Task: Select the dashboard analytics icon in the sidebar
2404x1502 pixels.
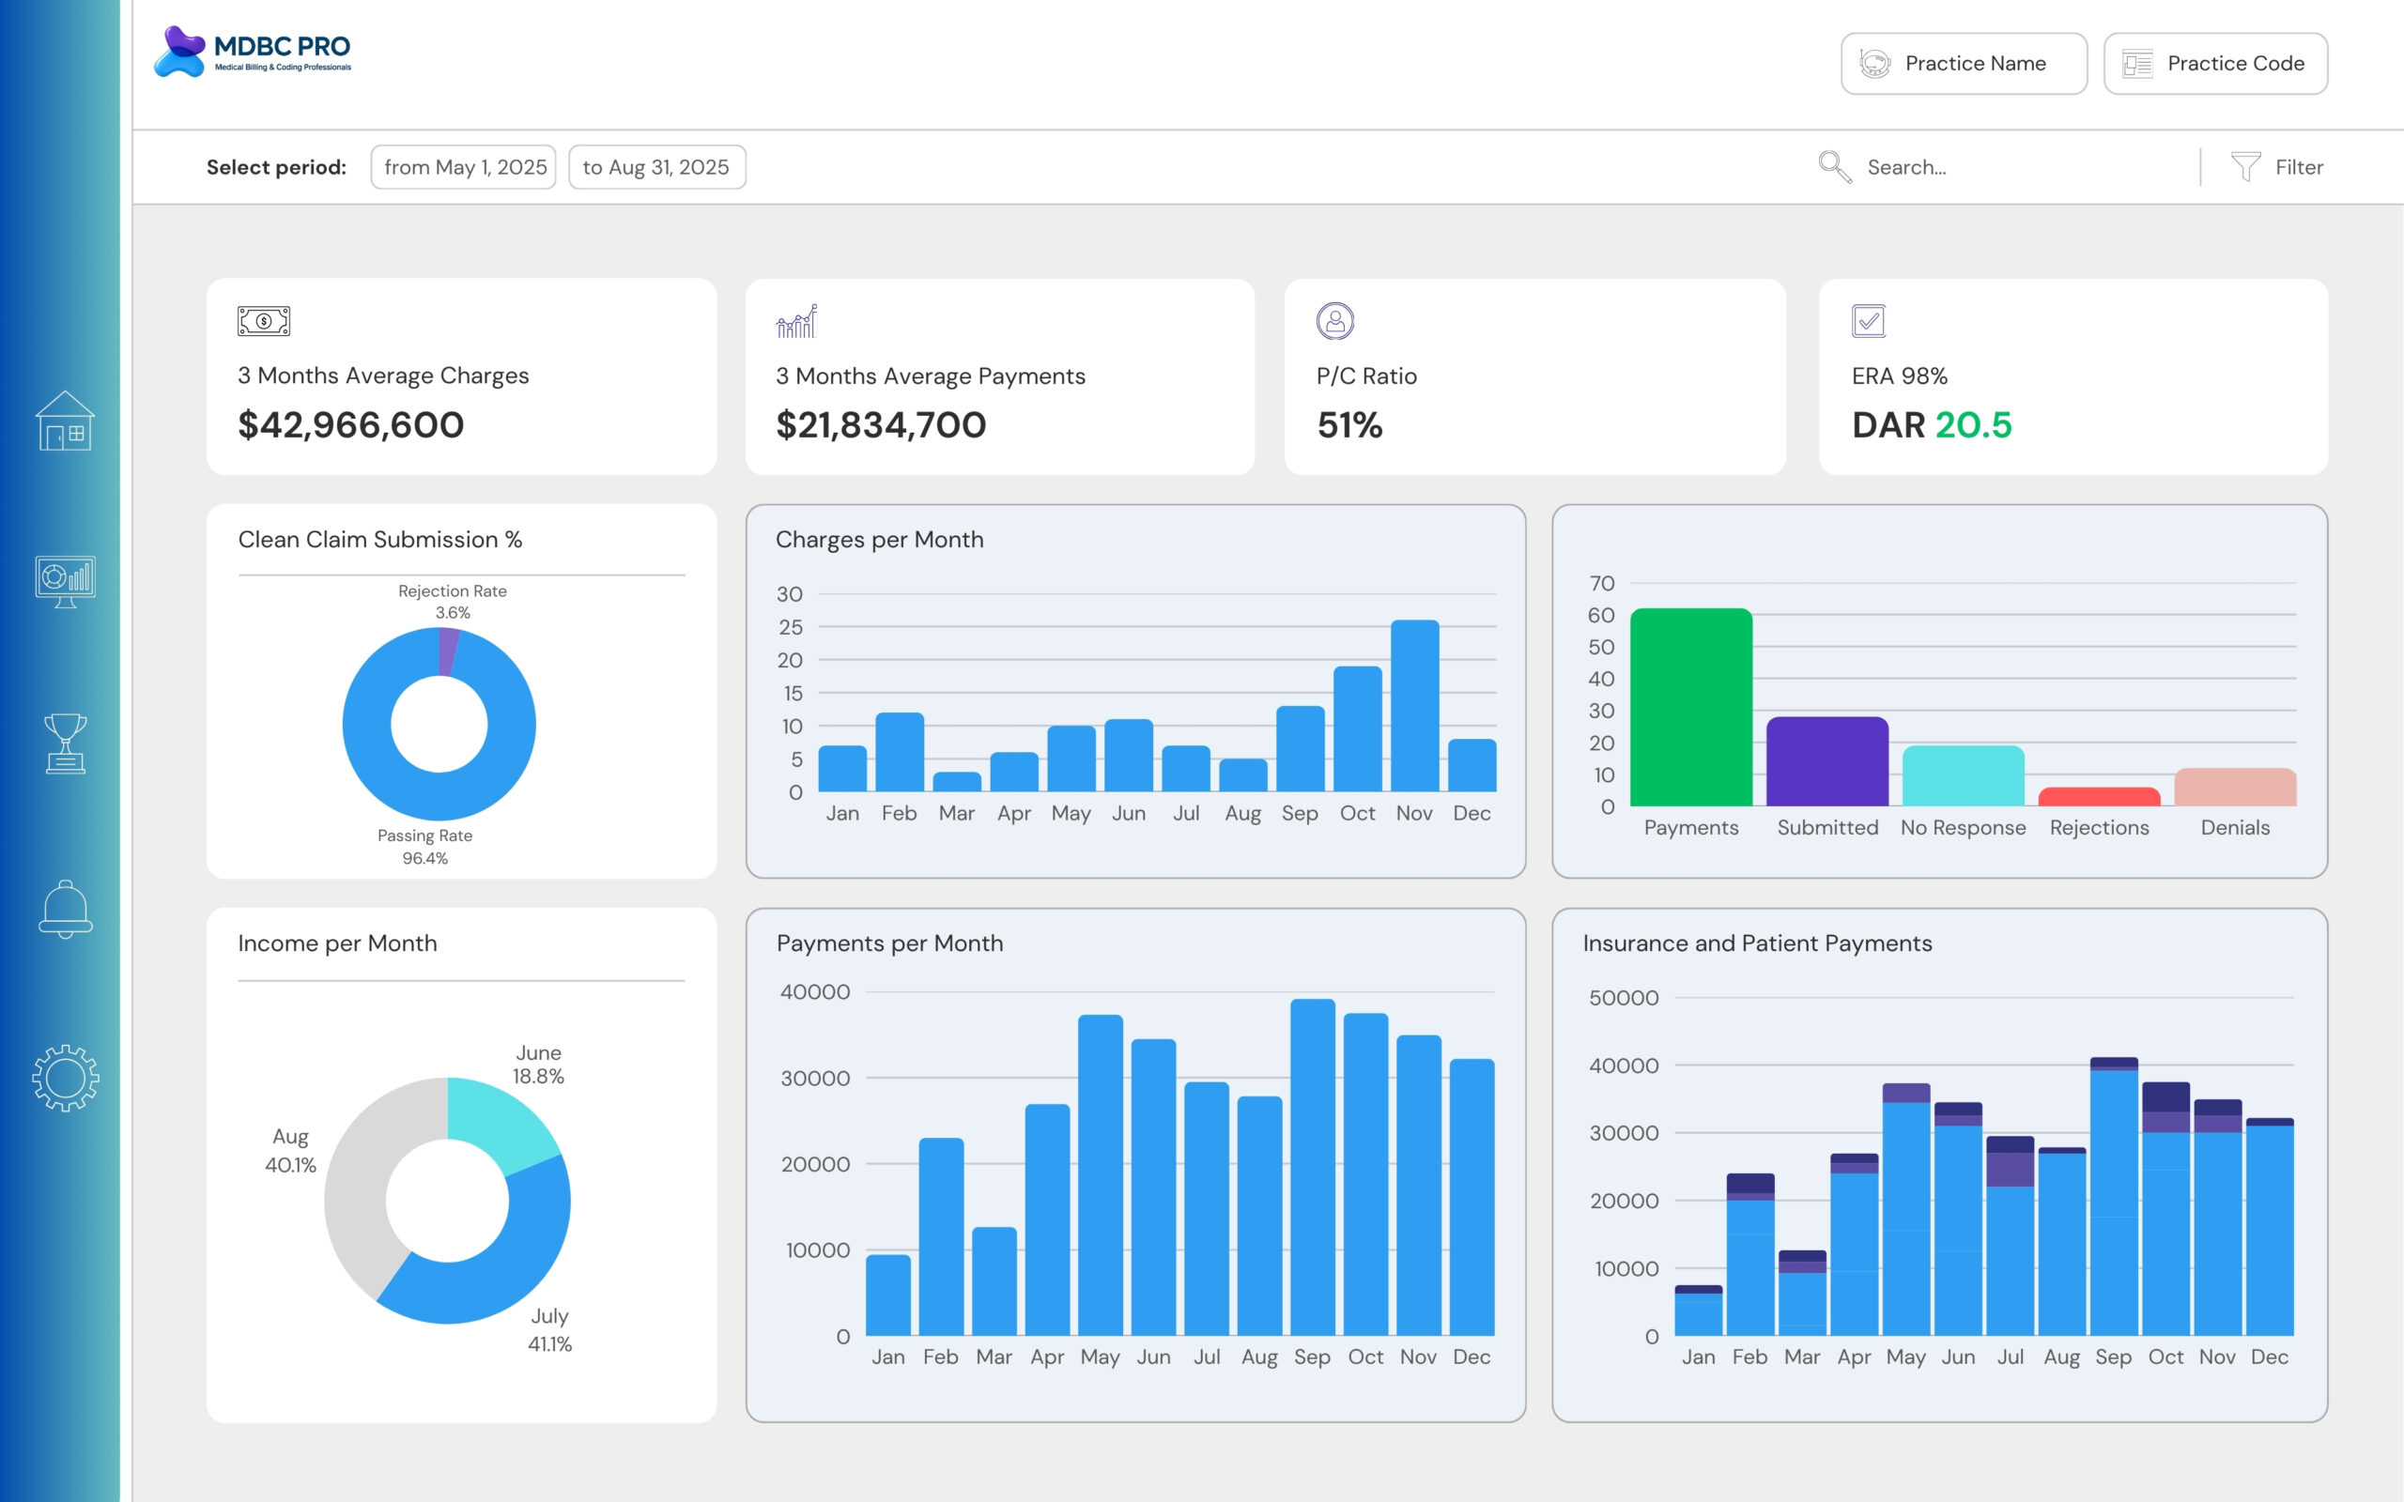Action: click(x=64, y=584)
